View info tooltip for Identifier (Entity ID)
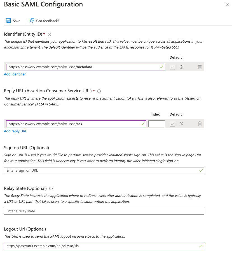Viewport: 232px width, 253px height. click(x=49, y=34)
